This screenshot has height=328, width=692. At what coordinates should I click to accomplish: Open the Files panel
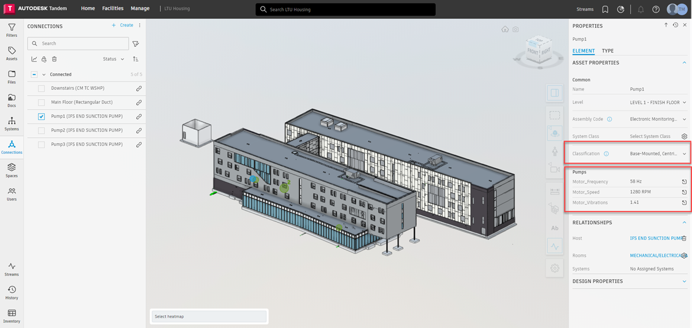[x=12, y=77]
